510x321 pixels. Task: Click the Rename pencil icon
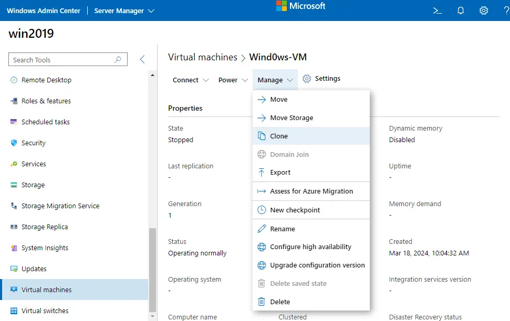click(x=262, y=229)
